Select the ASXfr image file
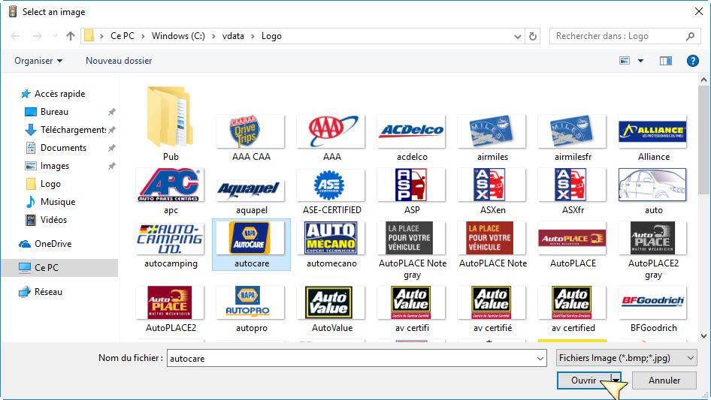This screenshot has width=711, height=400. tap(573, 185)
